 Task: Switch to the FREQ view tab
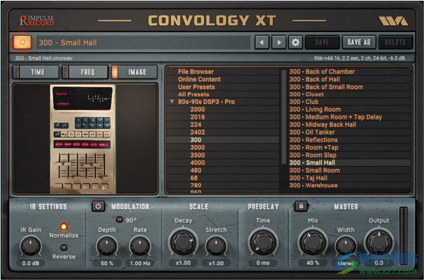(85, 72)
